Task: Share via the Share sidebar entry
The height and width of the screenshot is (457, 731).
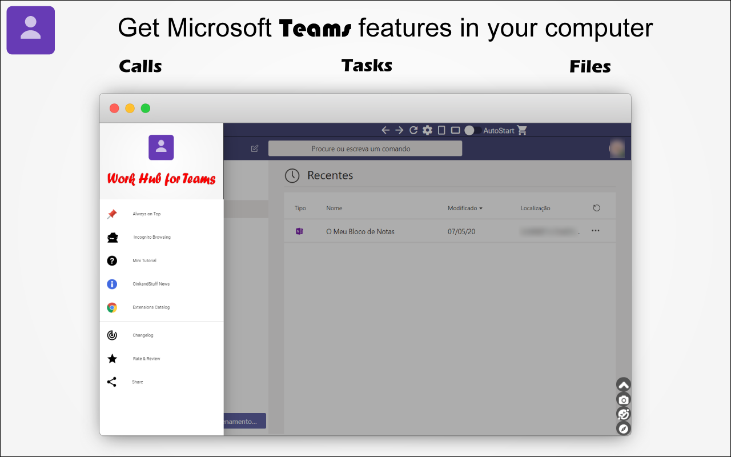Action: [112, 382]
